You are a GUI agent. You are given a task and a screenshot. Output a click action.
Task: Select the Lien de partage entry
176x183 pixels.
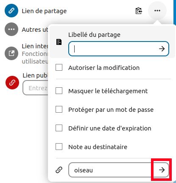(44, 11)
